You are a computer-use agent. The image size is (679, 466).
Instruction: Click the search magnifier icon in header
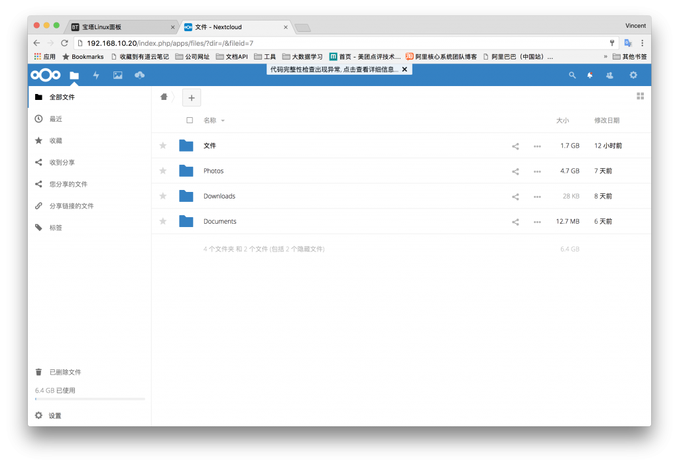[x=572, y=75]
